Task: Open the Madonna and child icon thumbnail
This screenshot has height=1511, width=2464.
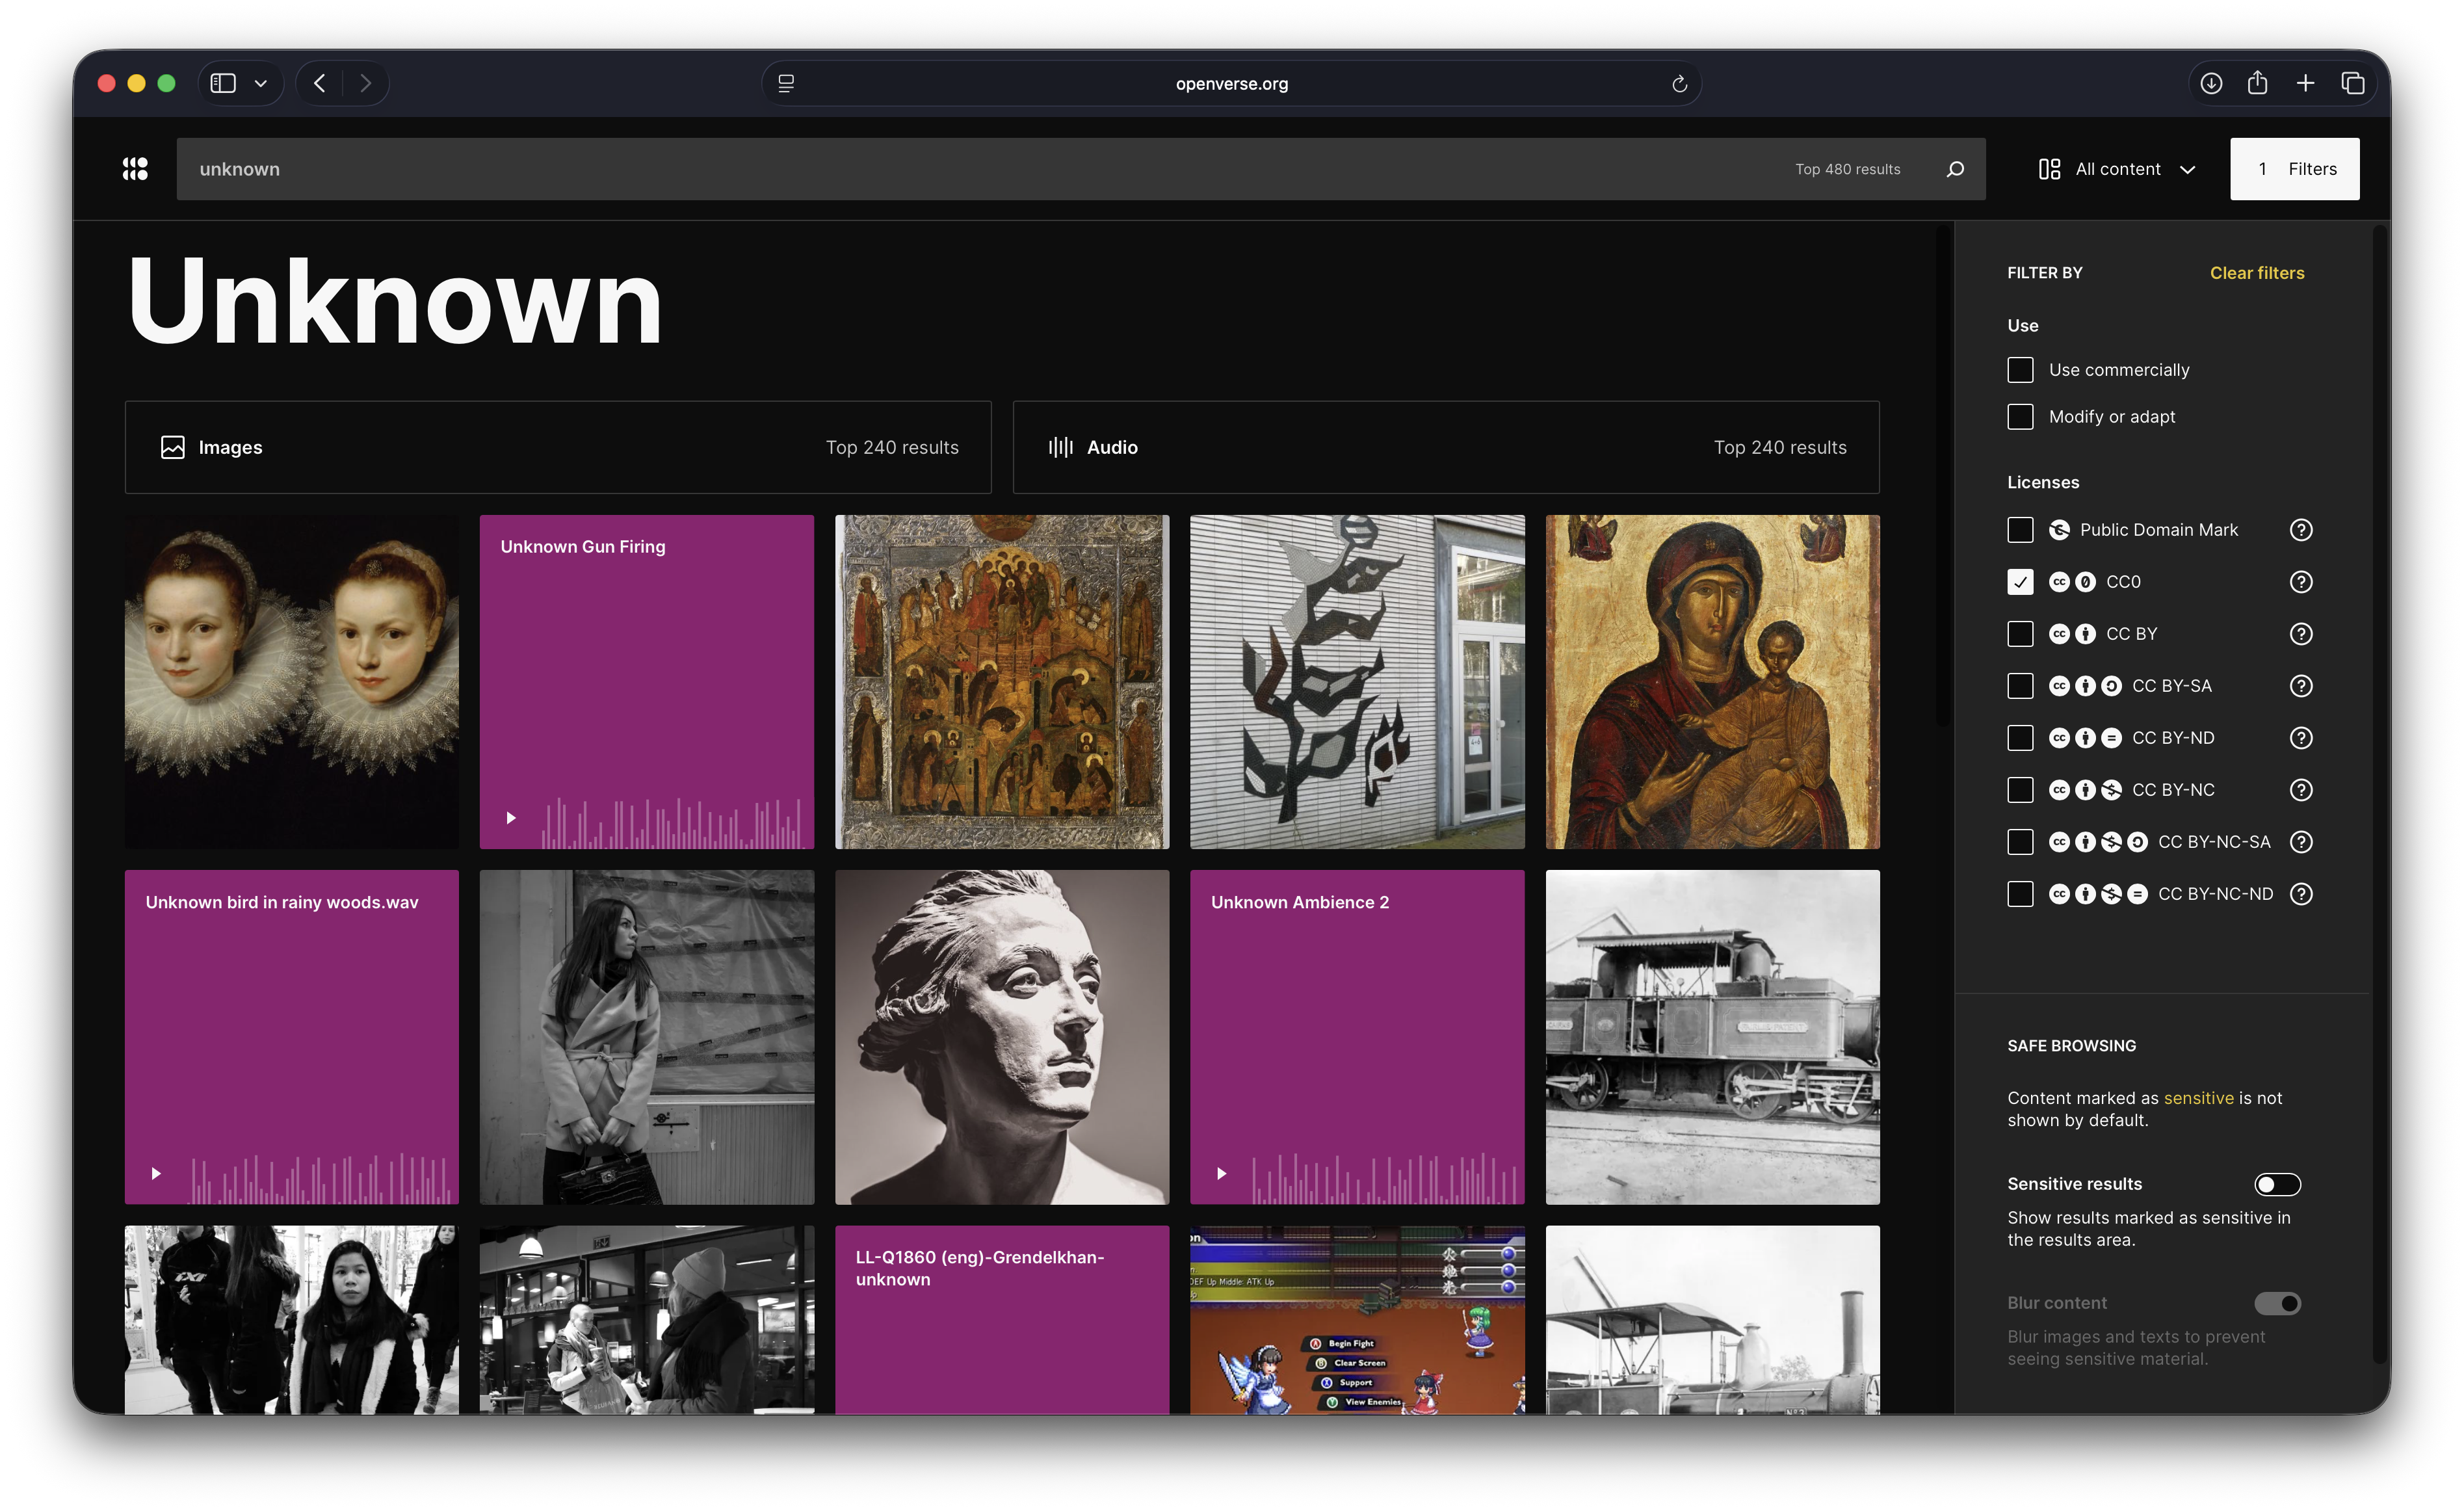Action: point(1712,682)
